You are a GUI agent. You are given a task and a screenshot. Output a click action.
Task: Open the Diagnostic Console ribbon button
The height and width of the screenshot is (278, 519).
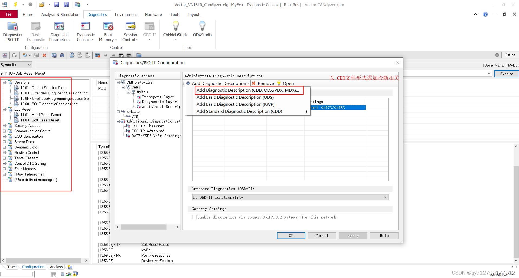pos(86,32)
